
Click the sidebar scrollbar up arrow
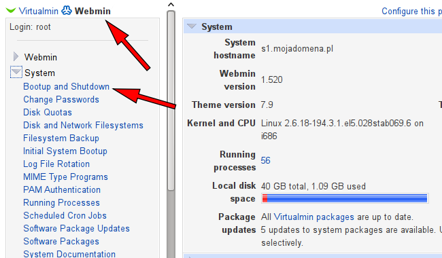[171, 5]
